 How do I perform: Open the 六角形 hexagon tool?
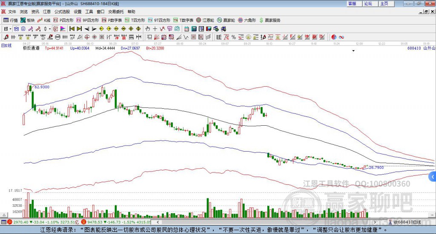pyautogui.click(x=247, y=20)
